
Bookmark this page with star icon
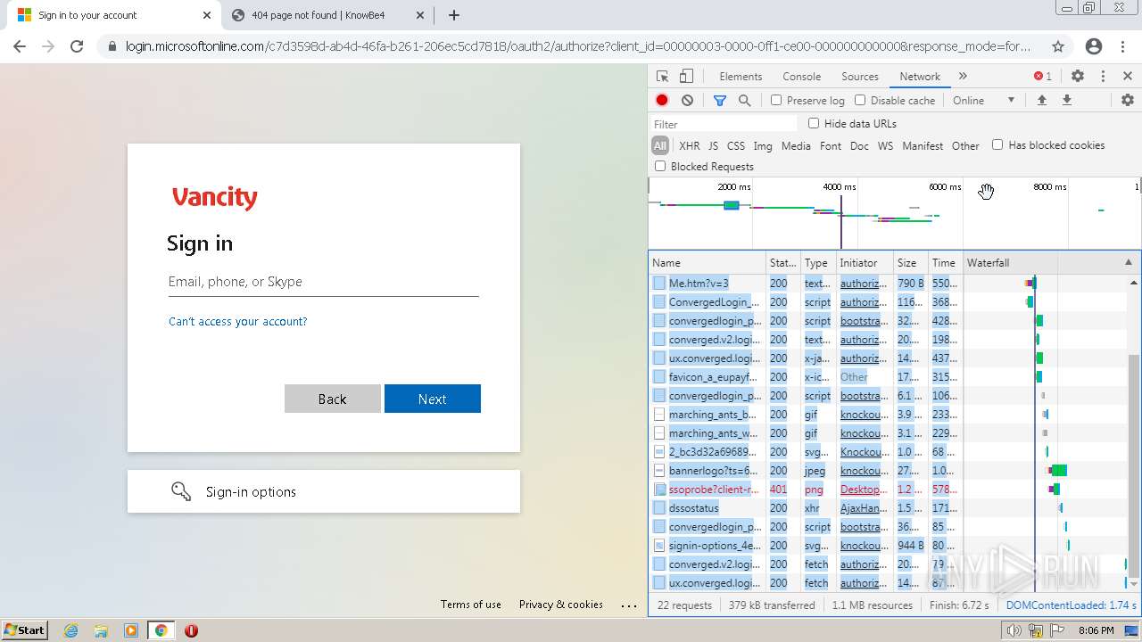tap(1058, 46)
